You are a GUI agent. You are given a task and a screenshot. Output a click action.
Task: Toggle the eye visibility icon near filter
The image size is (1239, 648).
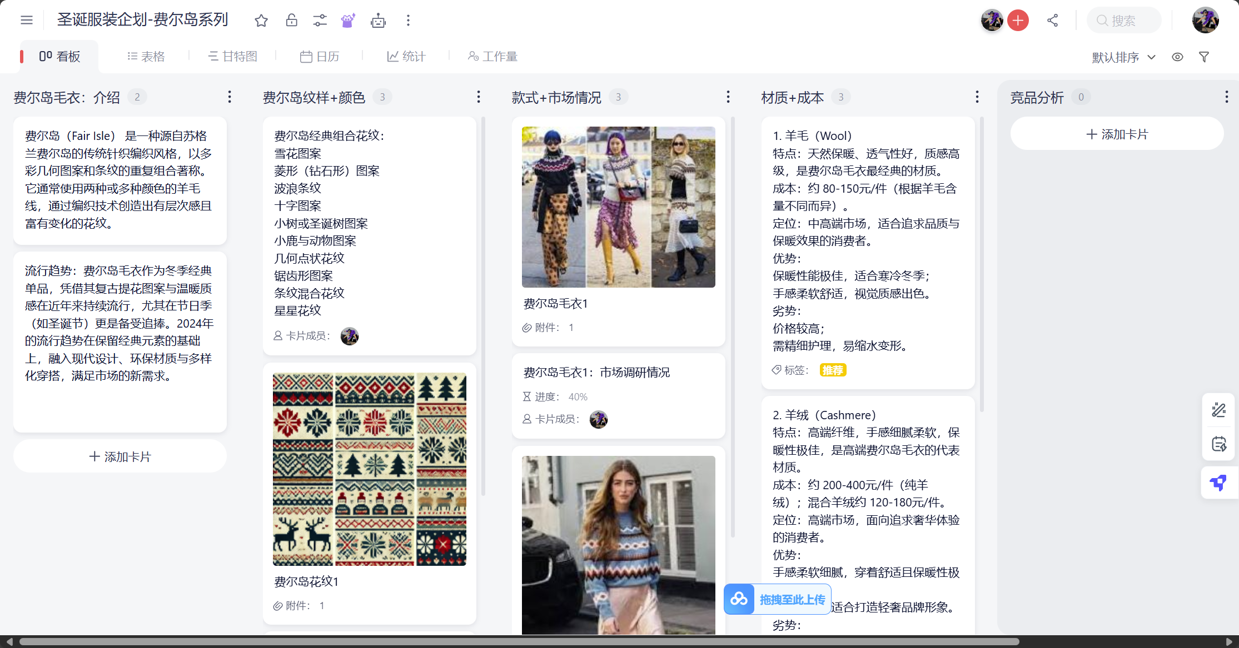[1177, 57]
